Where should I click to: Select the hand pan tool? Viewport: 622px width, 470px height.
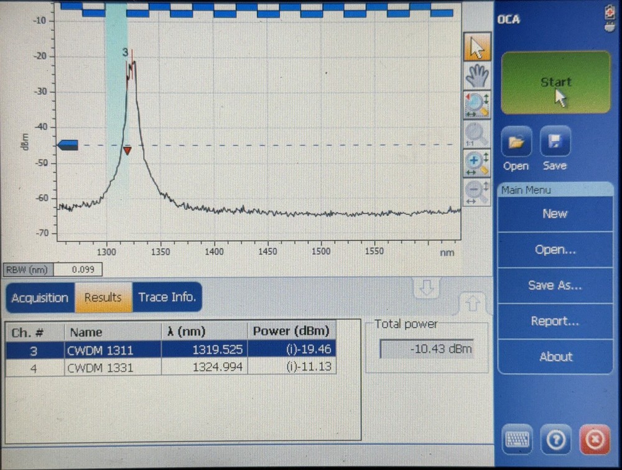point(476,75)
